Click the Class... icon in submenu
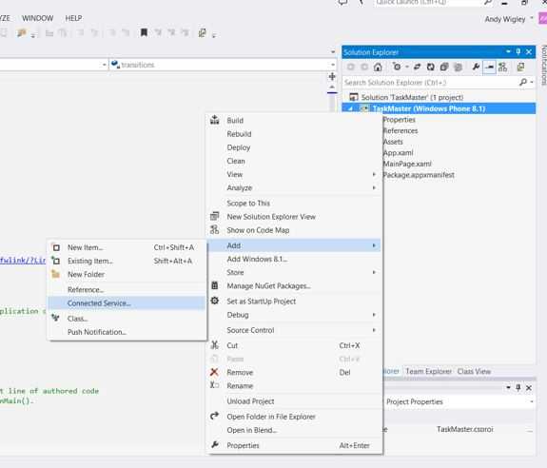 [x=55, y=318]
